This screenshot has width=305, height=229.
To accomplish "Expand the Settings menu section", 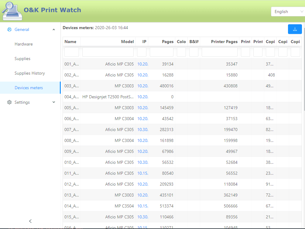I will coord(54,102).
